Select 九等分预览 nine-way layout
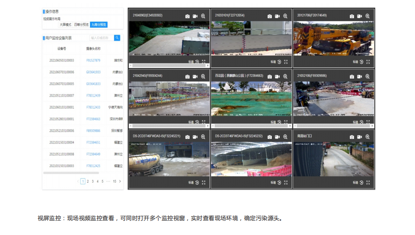This screenshot has height=235, width=415. tap(99, 25)
